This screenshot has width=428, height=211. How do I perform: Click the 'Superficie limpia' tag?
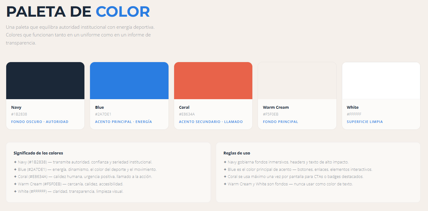click(365, 122)
